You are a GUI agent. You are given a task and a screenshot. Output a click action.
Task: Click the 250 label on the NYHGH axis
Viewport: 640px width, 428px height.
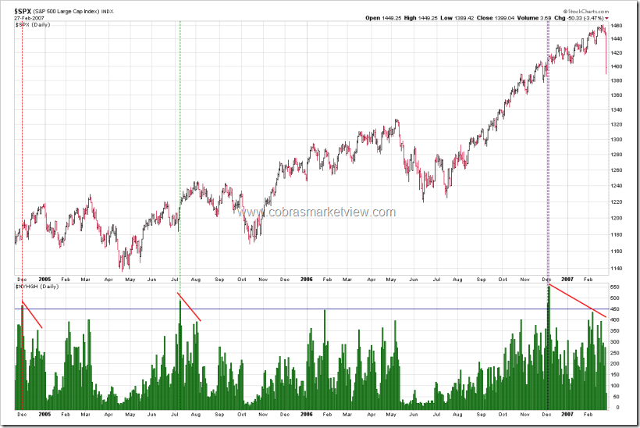[x=615, y=353]
